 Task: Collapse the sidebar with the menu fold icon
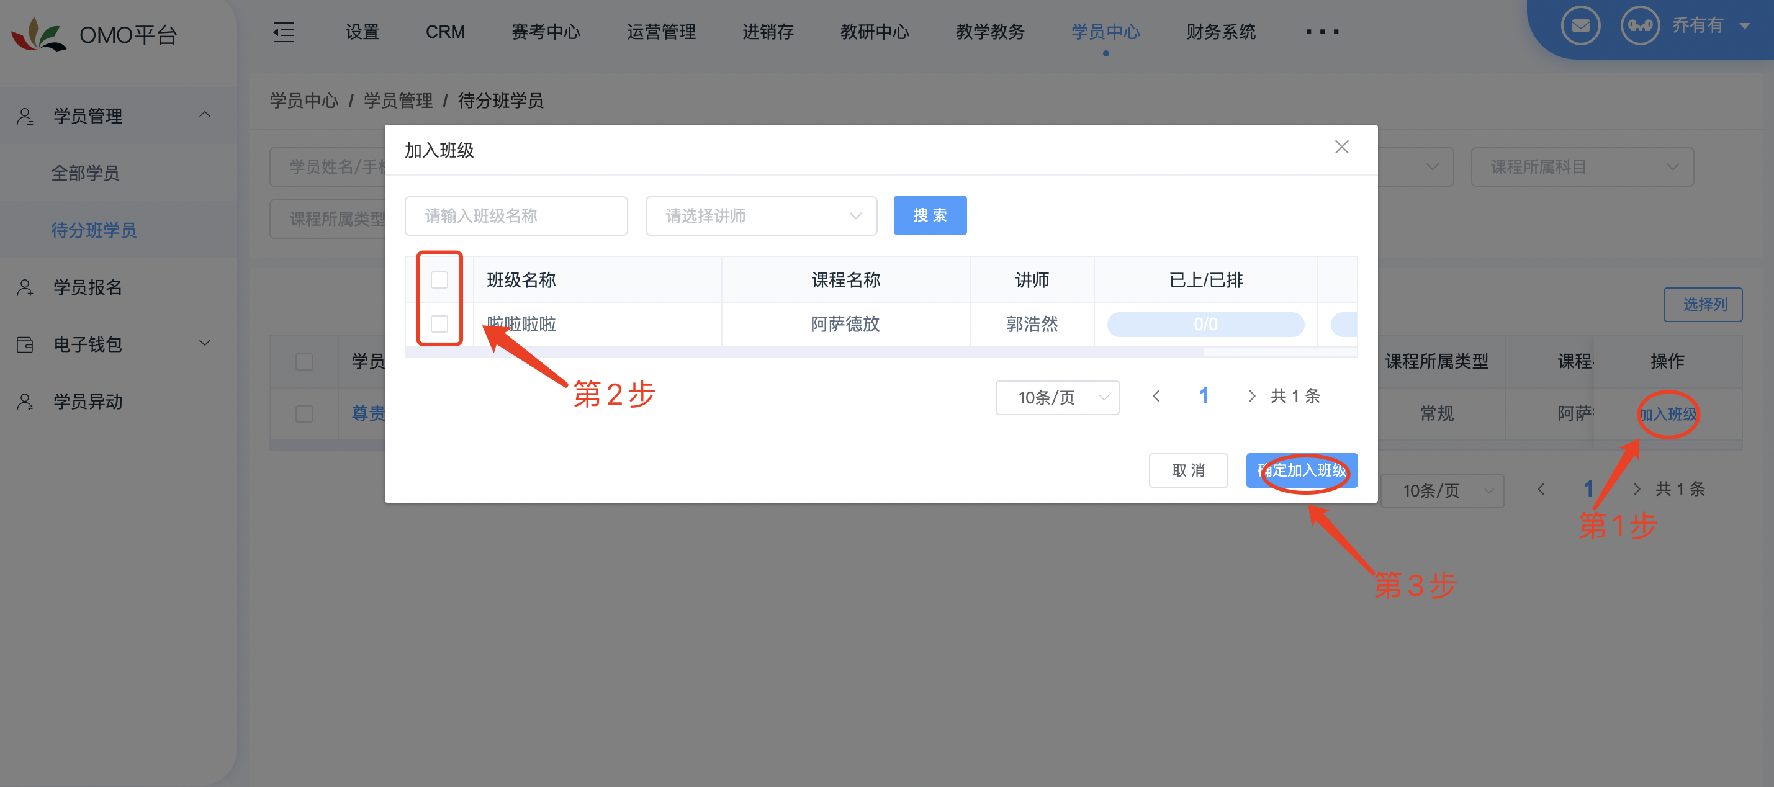pyautogui.click(x=284, y=32)
